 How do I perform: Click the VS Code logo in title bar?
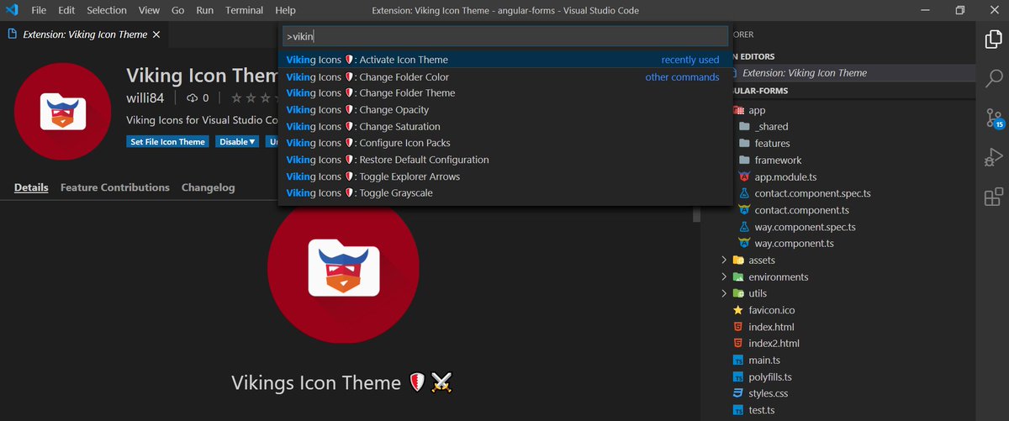click(12, 10)
